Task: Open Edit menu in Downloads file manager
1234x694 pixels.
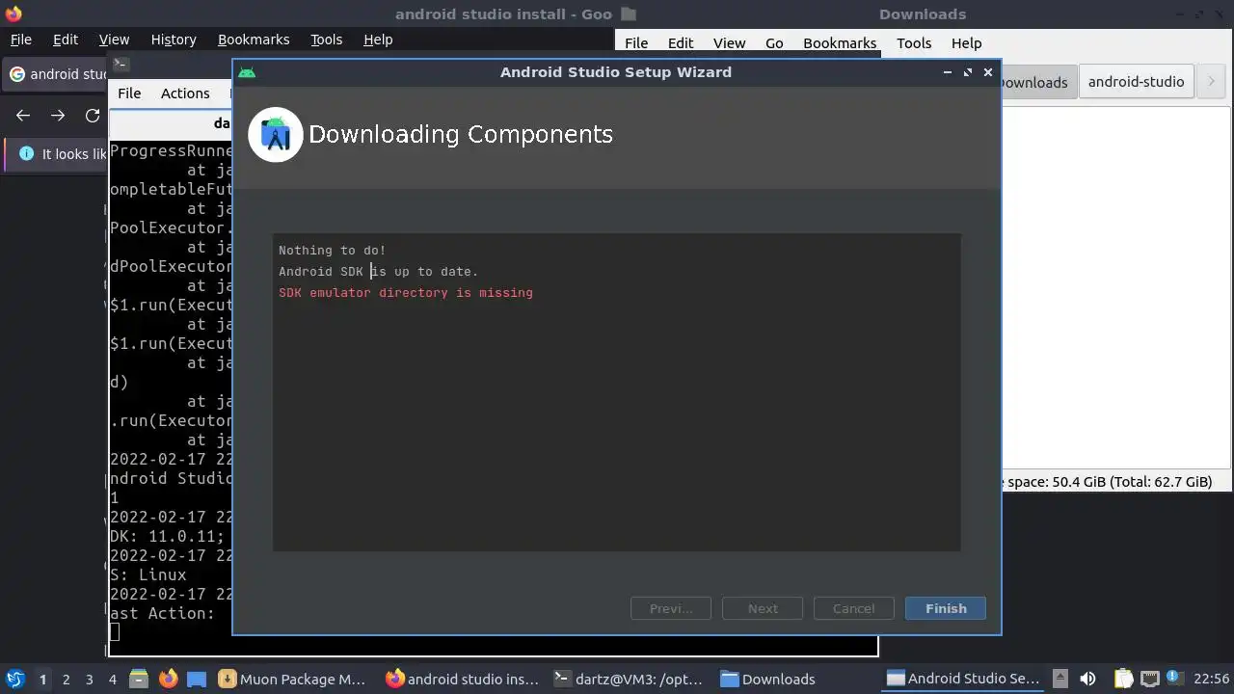Action: 681,42
